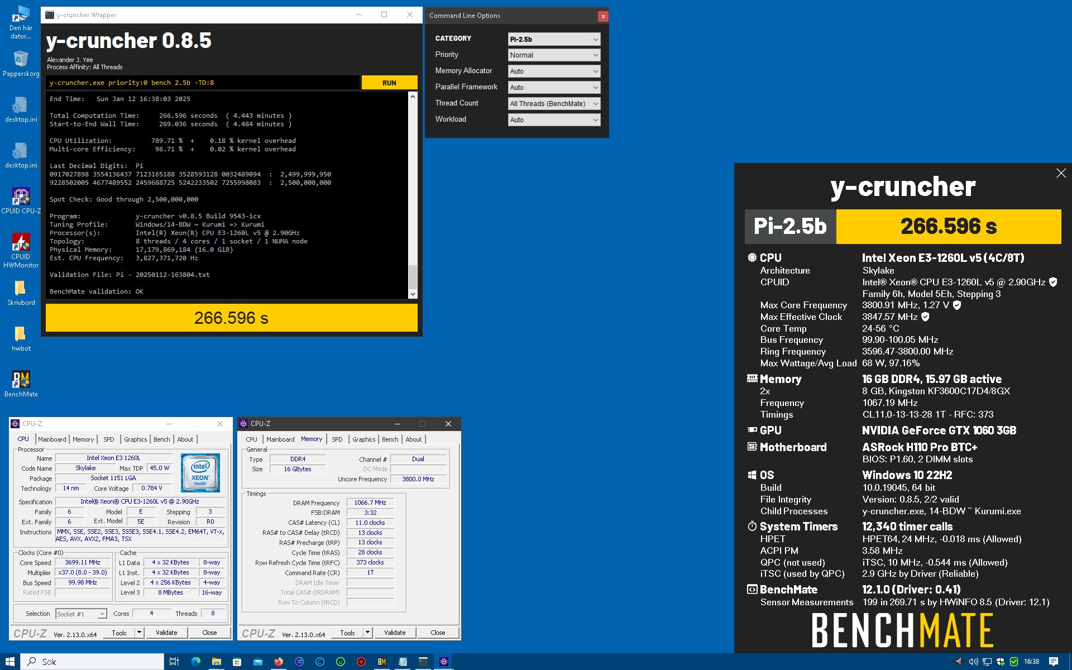Open the CATEGORY dropdown showing Pi-2.5b
This screenshot has width=1072, height=670.
554,39
